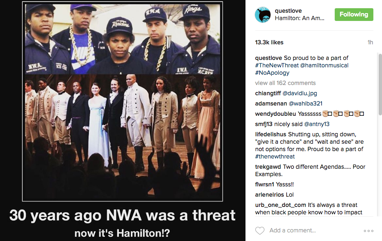This screenshot has height=241, width=382.
Task: Visit commenter lifedelishus's profile
Action: [x=271, y=134]
